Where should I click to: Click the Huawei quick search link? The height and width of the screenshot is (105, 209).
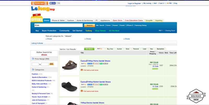(115, 25)
